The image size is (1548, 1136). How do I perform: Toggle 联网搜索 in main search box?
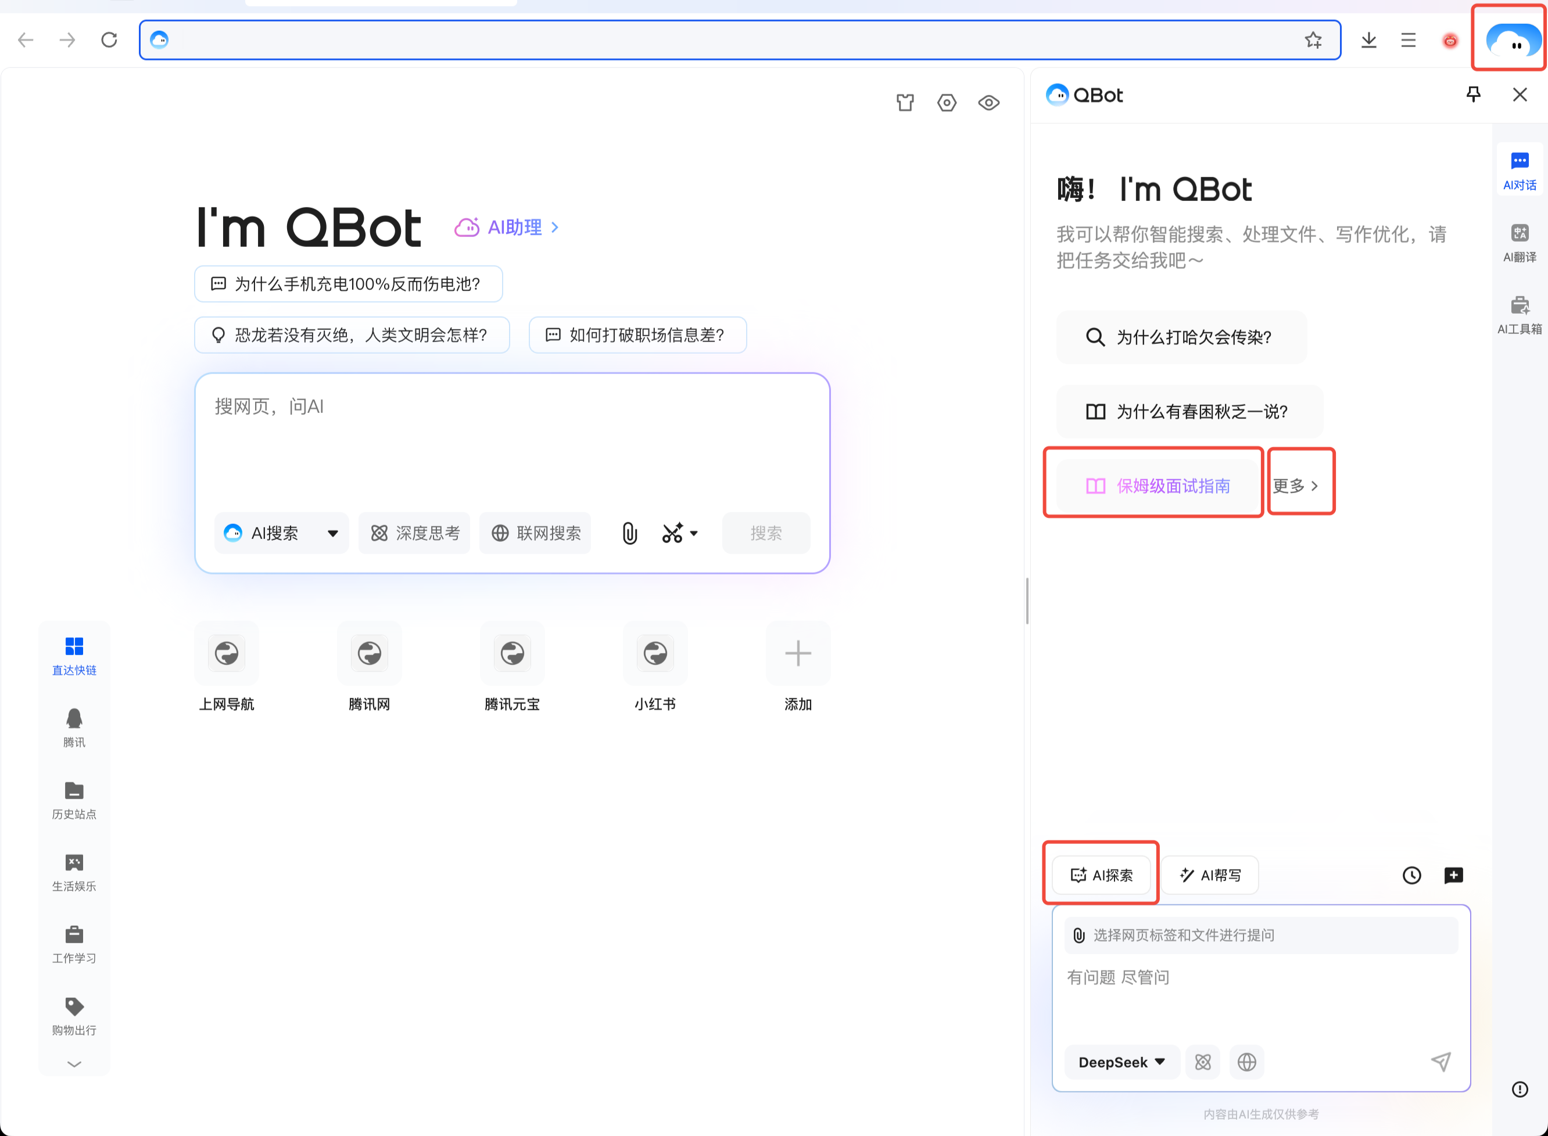535,533
